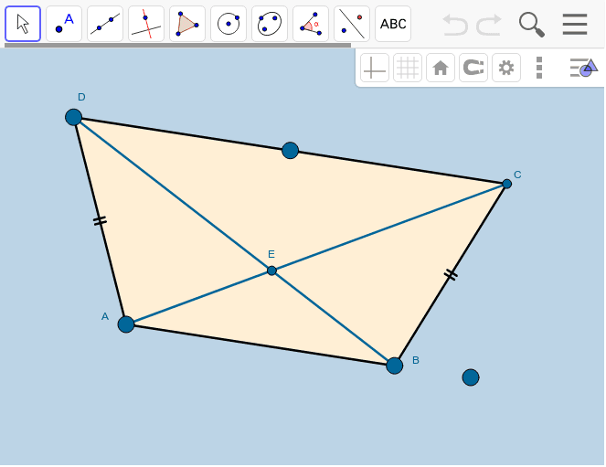
Task: Toggle the style bar button
Action: tap(583, 68)
